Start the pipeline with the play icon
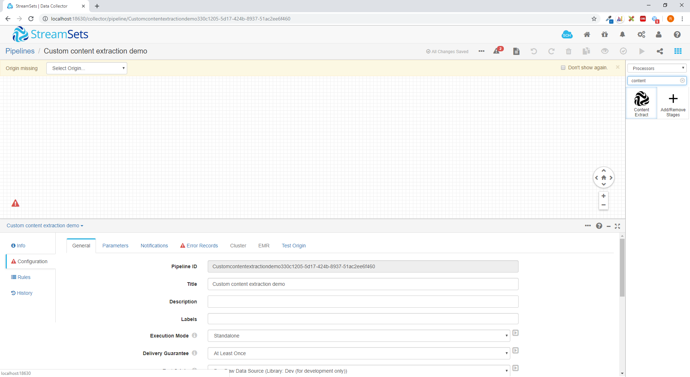Viewport: 690px width, 377px height. (x=642, y=51)
